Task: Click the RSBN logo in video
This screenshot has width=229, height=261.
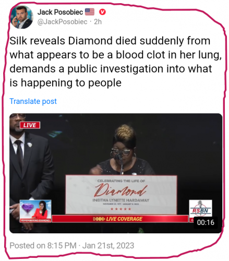Action: (x=200, y=208)
